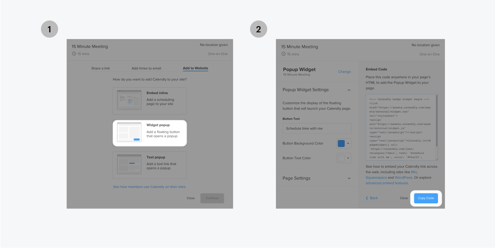
Task: Click the Copy Code button
Action: (x=426, y=198)
